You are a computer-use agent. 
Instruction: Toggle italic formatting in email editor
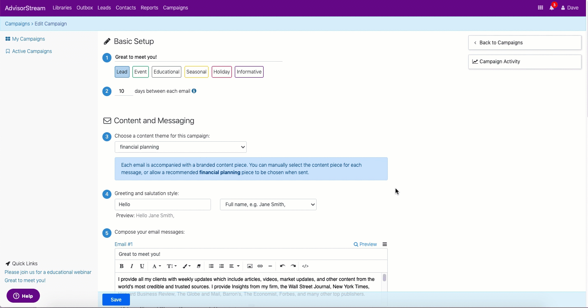tap(132, 266)
